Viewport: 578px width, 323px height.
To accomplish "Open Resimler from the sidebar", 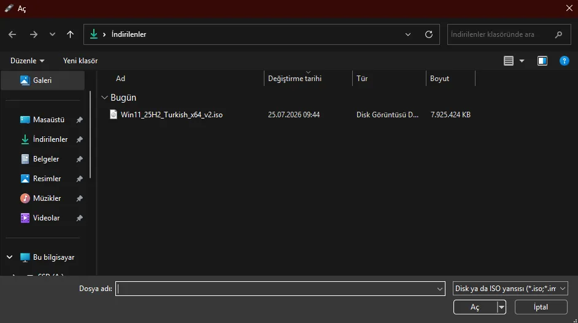I will [x=47, y=179].
